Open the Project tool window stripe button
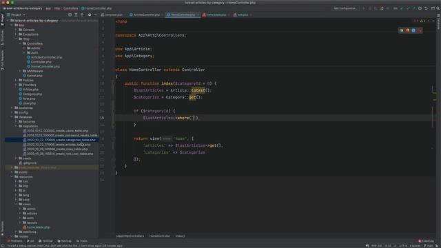 tap(2, 20)
